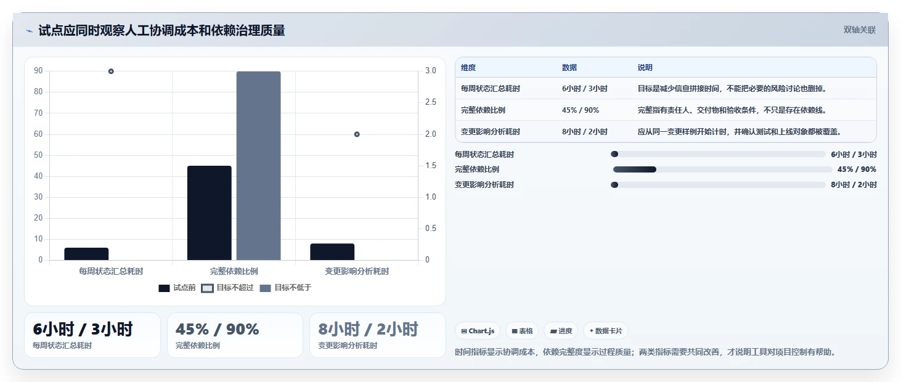901x382 pixels.
Task: Click the 目标不超过 outlined legend swatch
Action: click(207, 288)
